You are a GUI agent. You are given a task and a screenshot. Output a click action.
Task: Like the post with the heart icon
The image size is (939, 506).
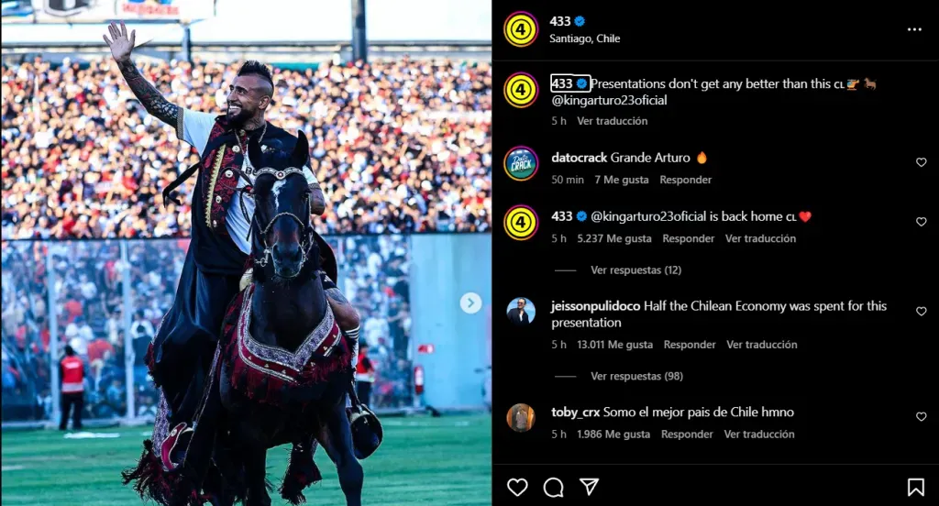point(517,487)
